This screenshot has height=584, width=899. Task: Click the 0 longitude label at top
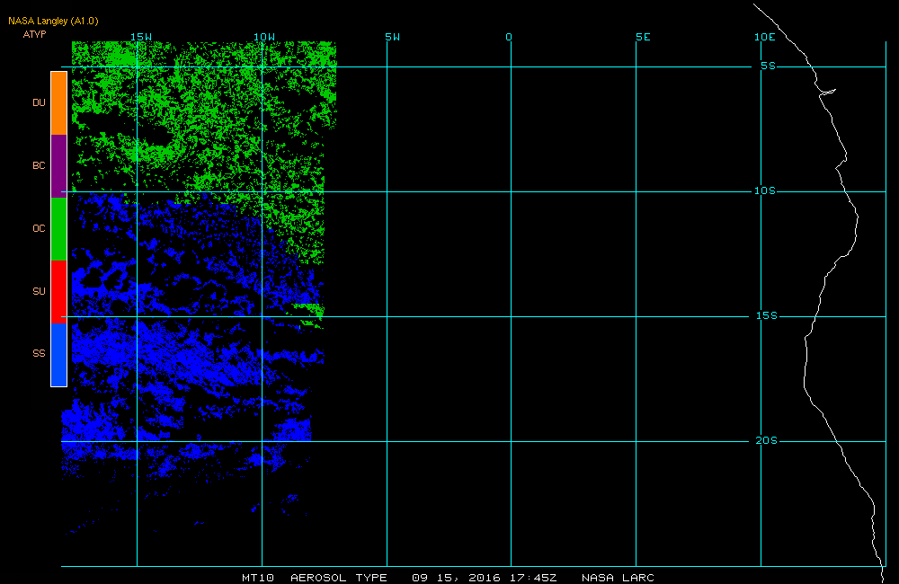[x=509, y=37]
